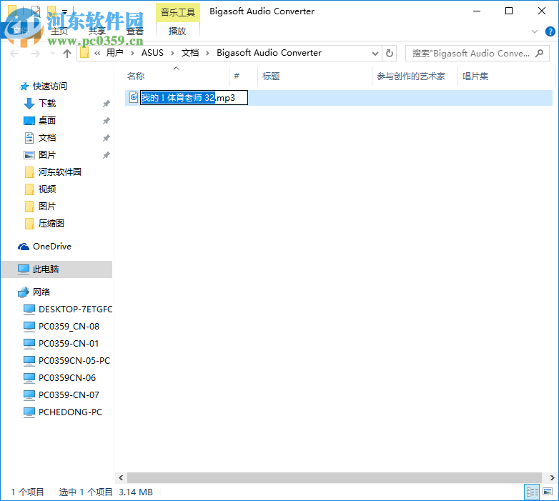The height and width of the screenshot is (501, 559).
Task: Open customize quick access toolbar dropdown
Action: tap(64, 11)
